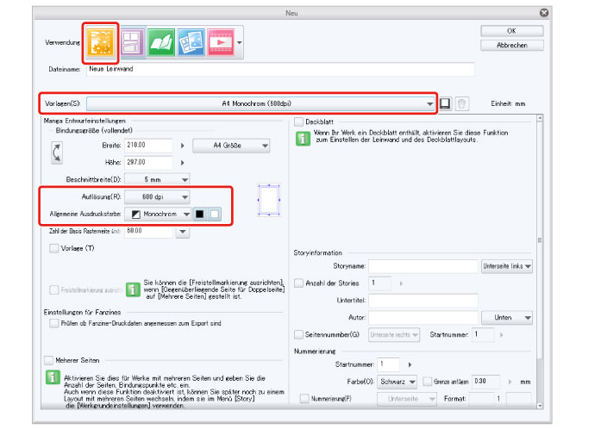Enable the Grenze anfügen checkbox
This screenshot has width=601, height=429.
pyautogui.click(x=427, y=382)
